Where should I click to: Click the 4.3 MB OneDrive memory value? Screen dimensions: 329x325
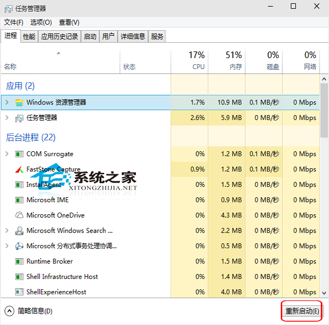point(231,215)
